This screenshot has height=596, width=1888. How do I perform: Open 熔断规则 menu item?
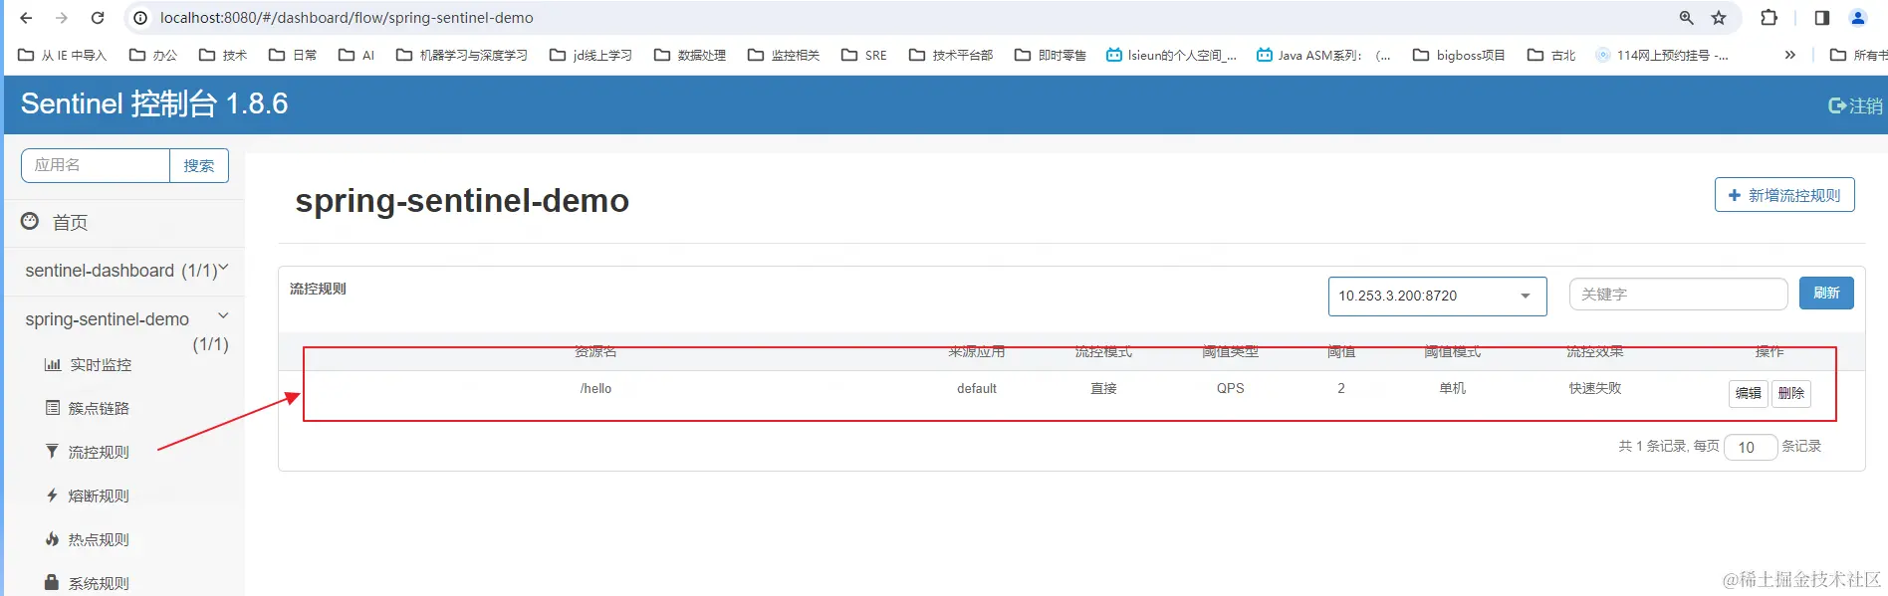point(99,497)
